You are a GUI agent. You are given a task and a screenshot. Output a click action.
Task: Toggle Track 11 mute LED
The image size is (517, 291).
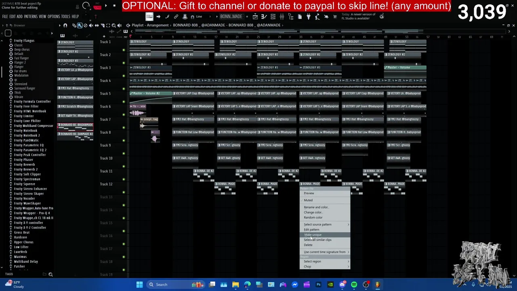[x=124, y=179]
